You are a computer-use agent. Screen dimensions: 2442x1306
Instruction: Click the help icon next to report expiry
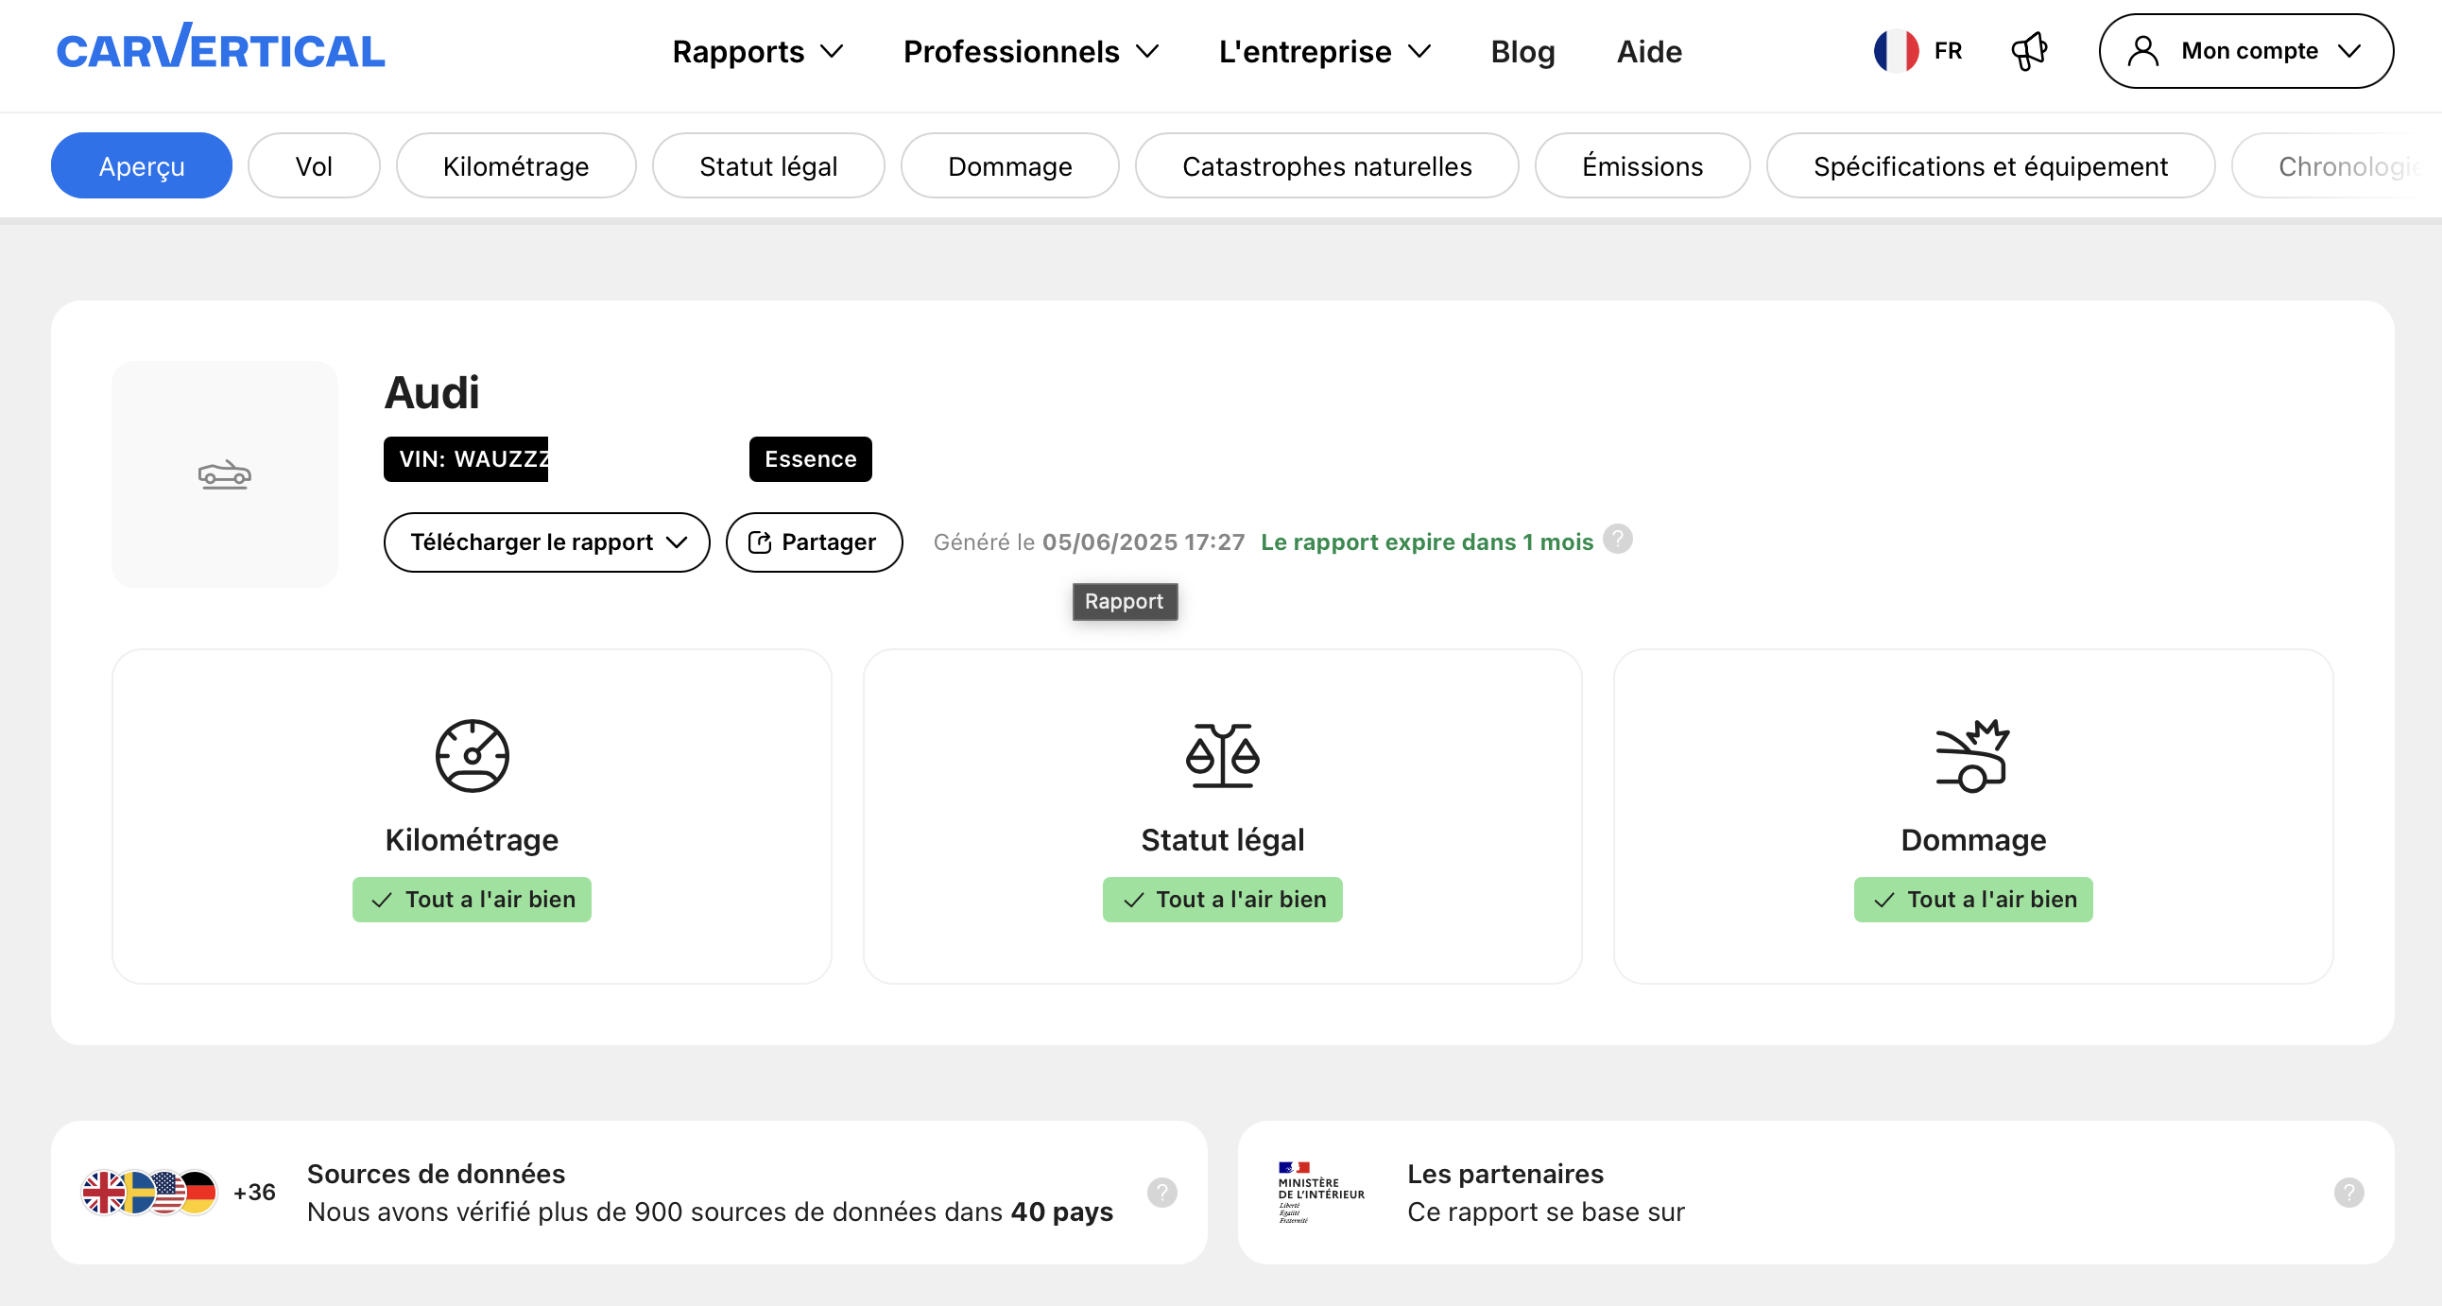tap(1617, 540)
